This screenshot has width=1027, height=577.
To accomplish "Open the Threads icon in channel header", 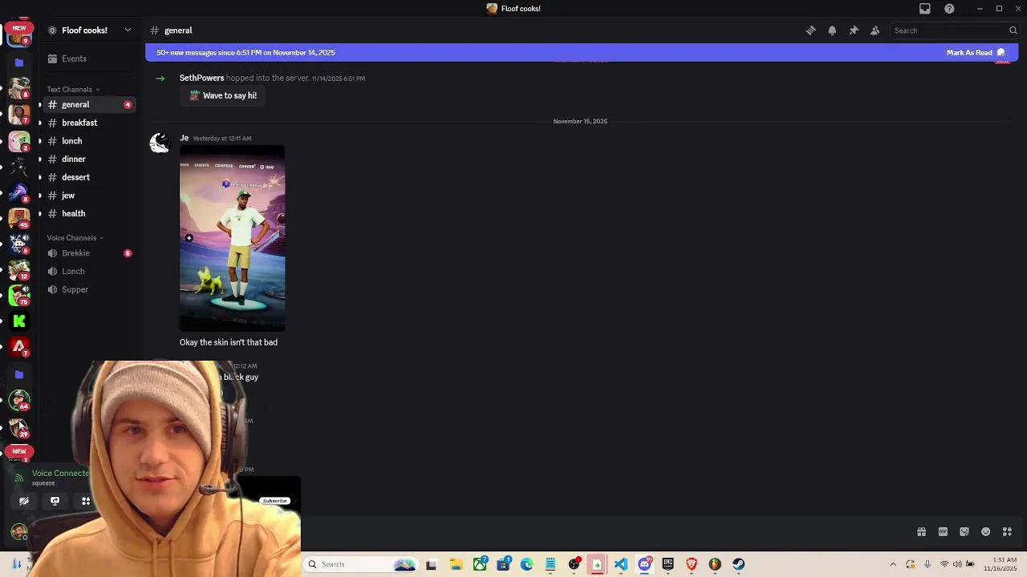I will tap(810, 30).
